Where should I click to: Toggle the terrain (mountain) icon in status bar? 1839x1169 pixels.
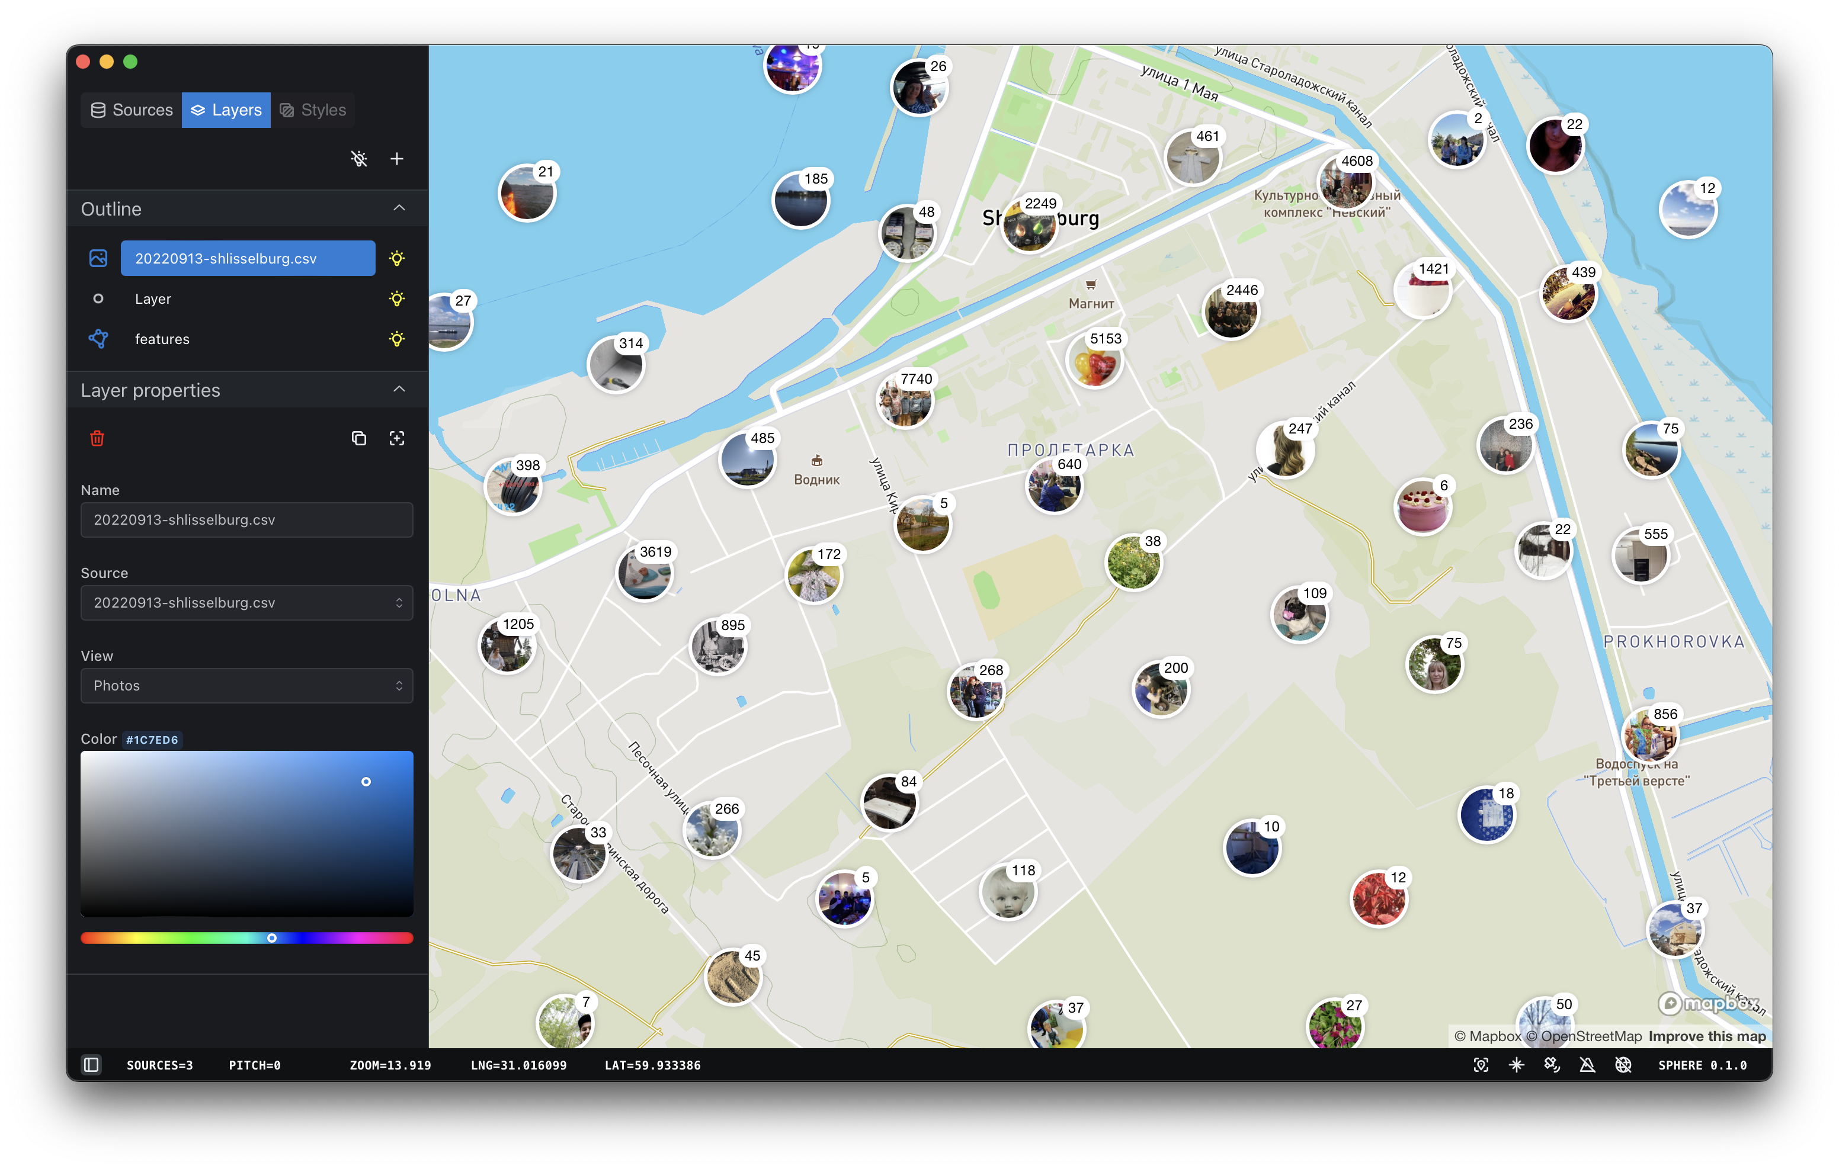[x=1587, y=1064]
